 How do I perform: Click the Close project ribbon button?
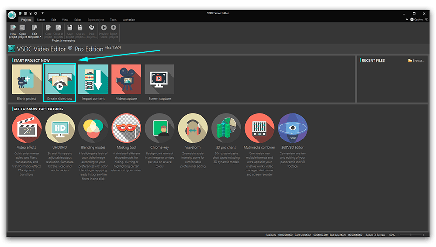(48, 31)
